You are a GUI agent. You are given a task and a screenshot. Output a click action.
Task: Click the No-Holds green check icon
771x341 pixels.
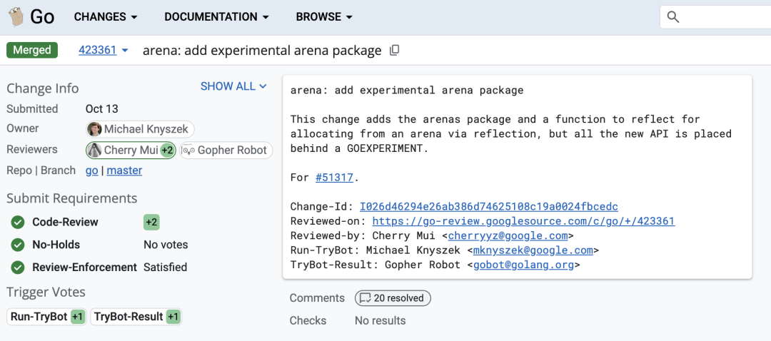(18, 245)
